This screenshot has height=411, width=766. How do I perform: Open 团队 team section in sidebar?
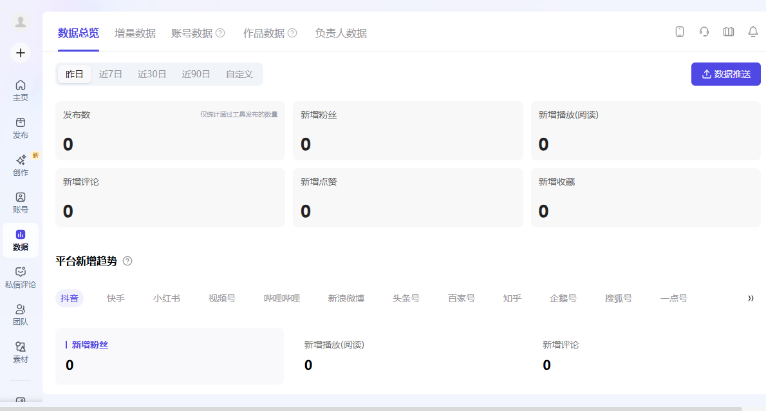pos(21,315)
